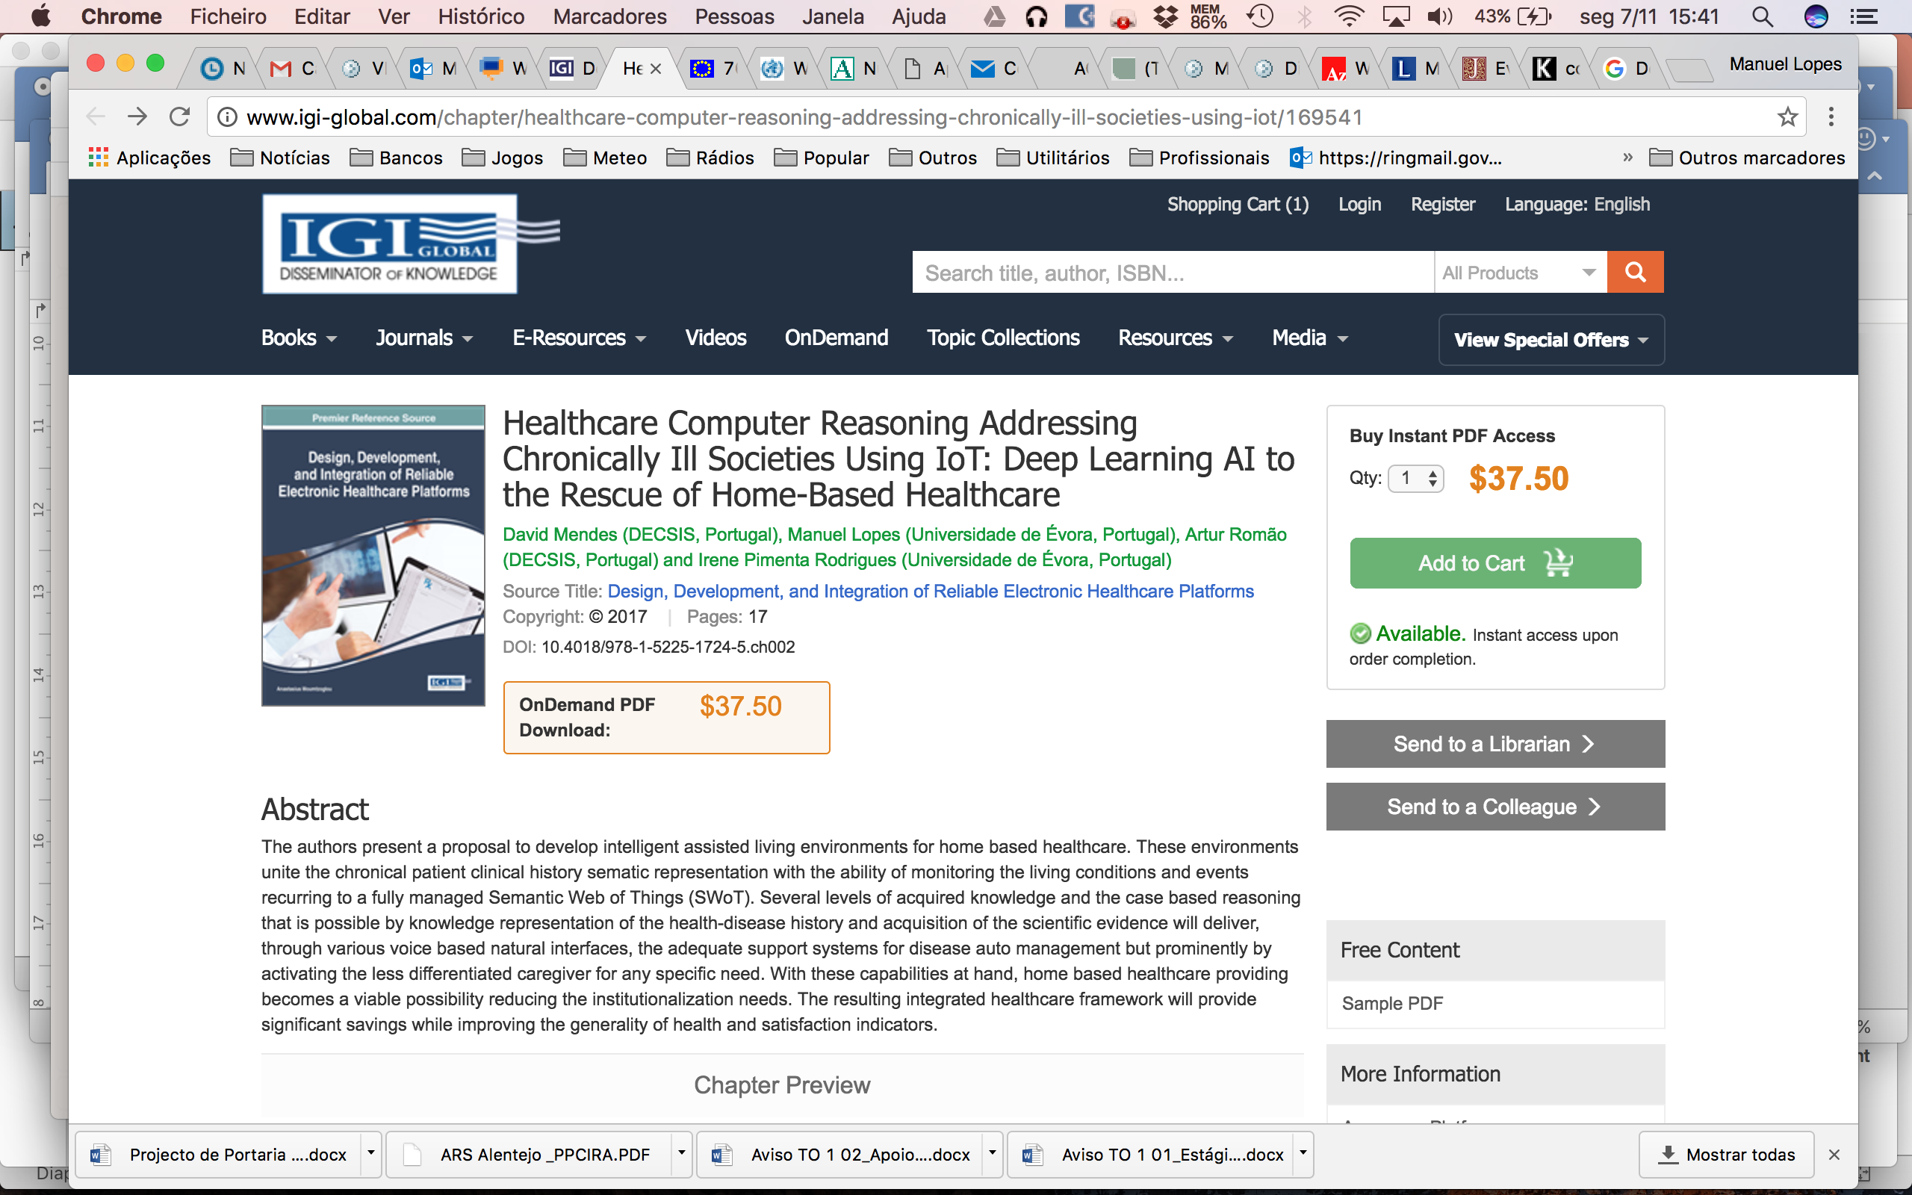Click the site info icon in address bar
This screenshot has width=1912, height=1195.
228,117
